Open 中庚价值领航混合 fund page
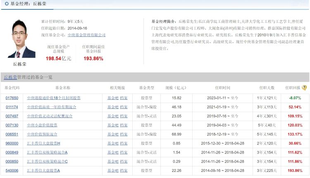 click(42, 134)
